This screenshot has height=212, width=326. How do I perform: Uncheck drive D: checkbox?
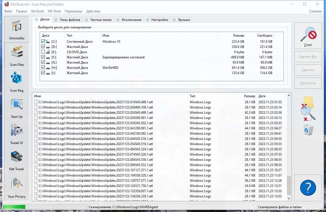tap(43, 47)
